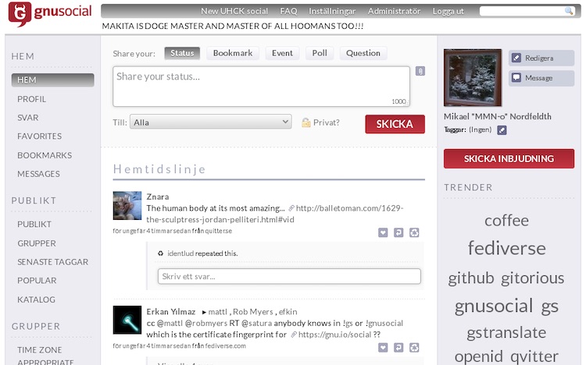The height and width of the screenshot is (365, 586).
Task: Favorite the Znara notice with heart icon
Action: pos(383,232)
